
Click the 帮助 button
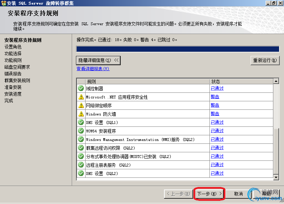click(x=266, y=194)
